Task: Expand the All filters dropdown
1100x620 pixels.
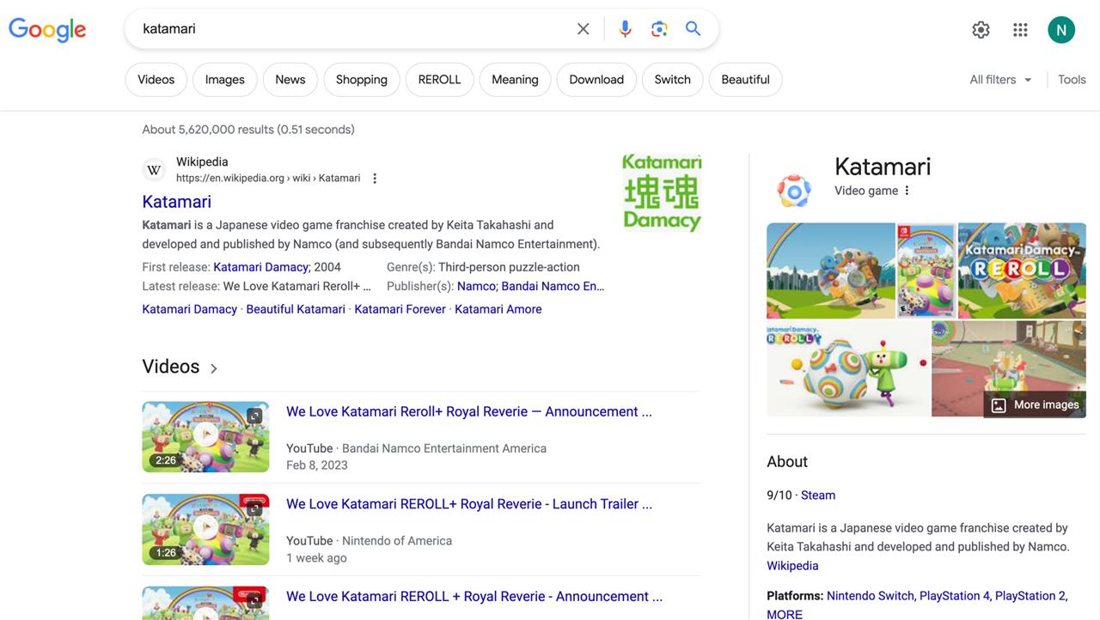Action: (x=1000, y=80)
